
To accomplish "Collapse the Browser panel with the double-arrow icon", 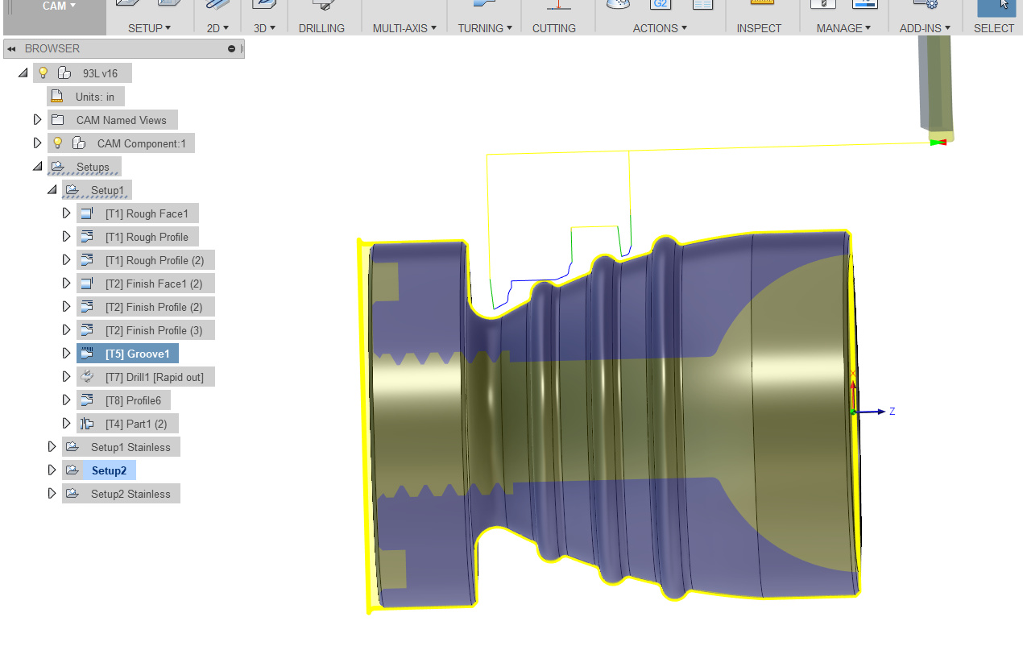I will click(12, 48).
